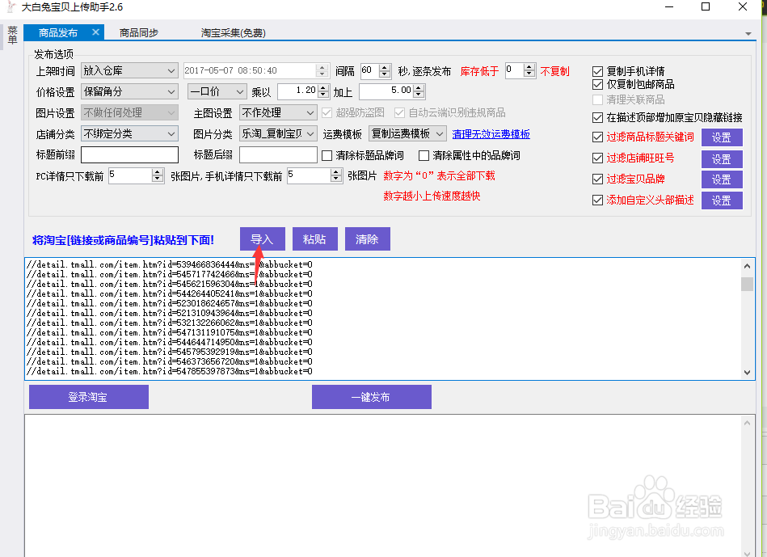Toggle 过滤商品标题关键词 checkbox
Image resolution: width=767 pixels, height=557 pixels.
[x=597, y=137]
